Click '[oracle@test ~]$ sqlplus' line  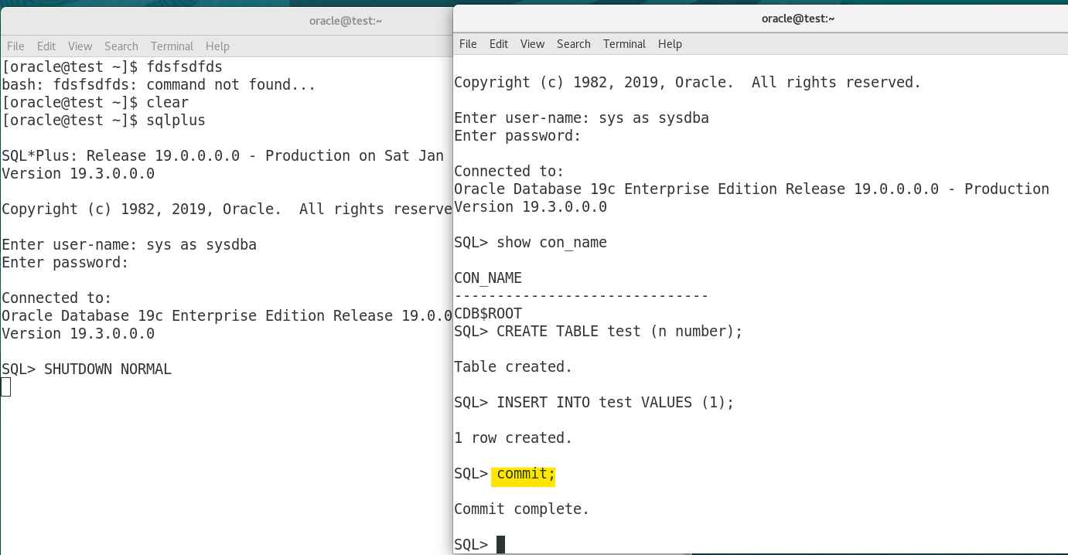tap(104, 121)
